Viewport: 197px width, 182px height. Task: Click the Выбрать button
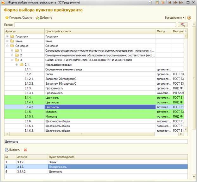pos(13,150)
